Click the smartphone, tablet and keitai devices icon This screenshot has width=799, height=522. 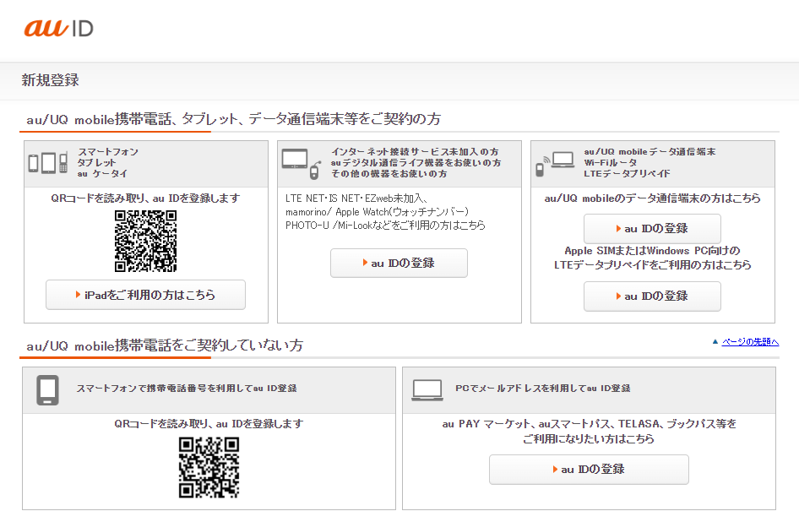click(48, 163)
